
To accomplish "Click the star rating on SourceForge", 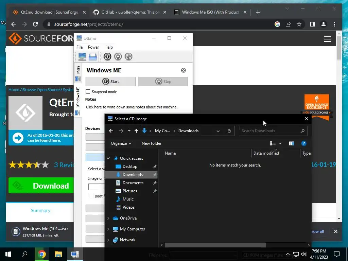I will pyautogui.click(x=29, y=165).
